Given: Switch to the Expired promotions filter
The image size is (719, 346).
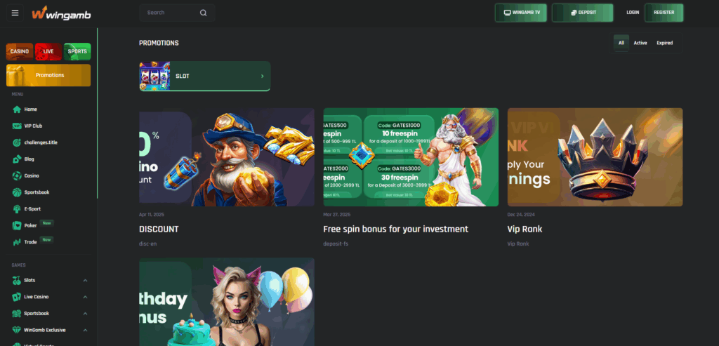Looking at the screenshot, I should [x=664, y=43].
